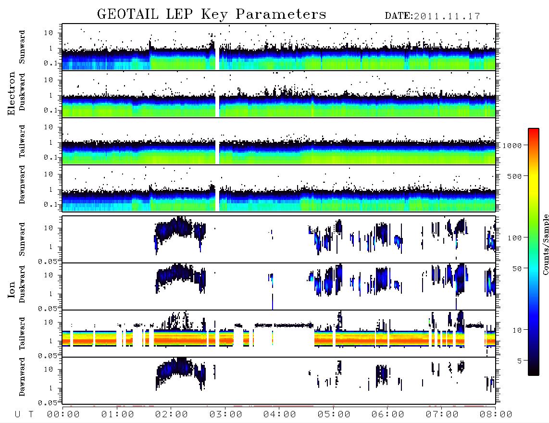Click the "05:00" time tick label
Image resolution: width=549 pixels, height=423 pixels.
tap(334, 415)
